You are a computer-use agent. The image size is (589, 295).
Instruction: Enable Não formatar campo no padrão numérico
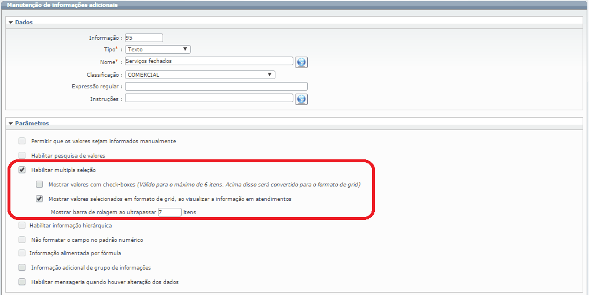pyautogui.click(x=22, y=240)
